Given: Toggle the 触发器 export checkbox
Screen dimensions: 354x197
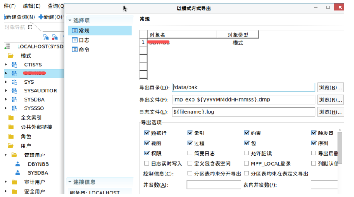Looking at the screenshot, I should [314, 133].
